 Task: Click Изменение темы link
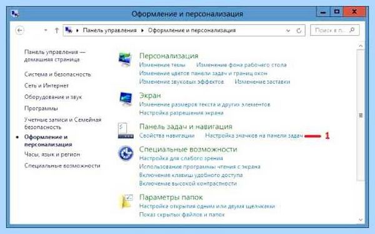tap(162, 65)
